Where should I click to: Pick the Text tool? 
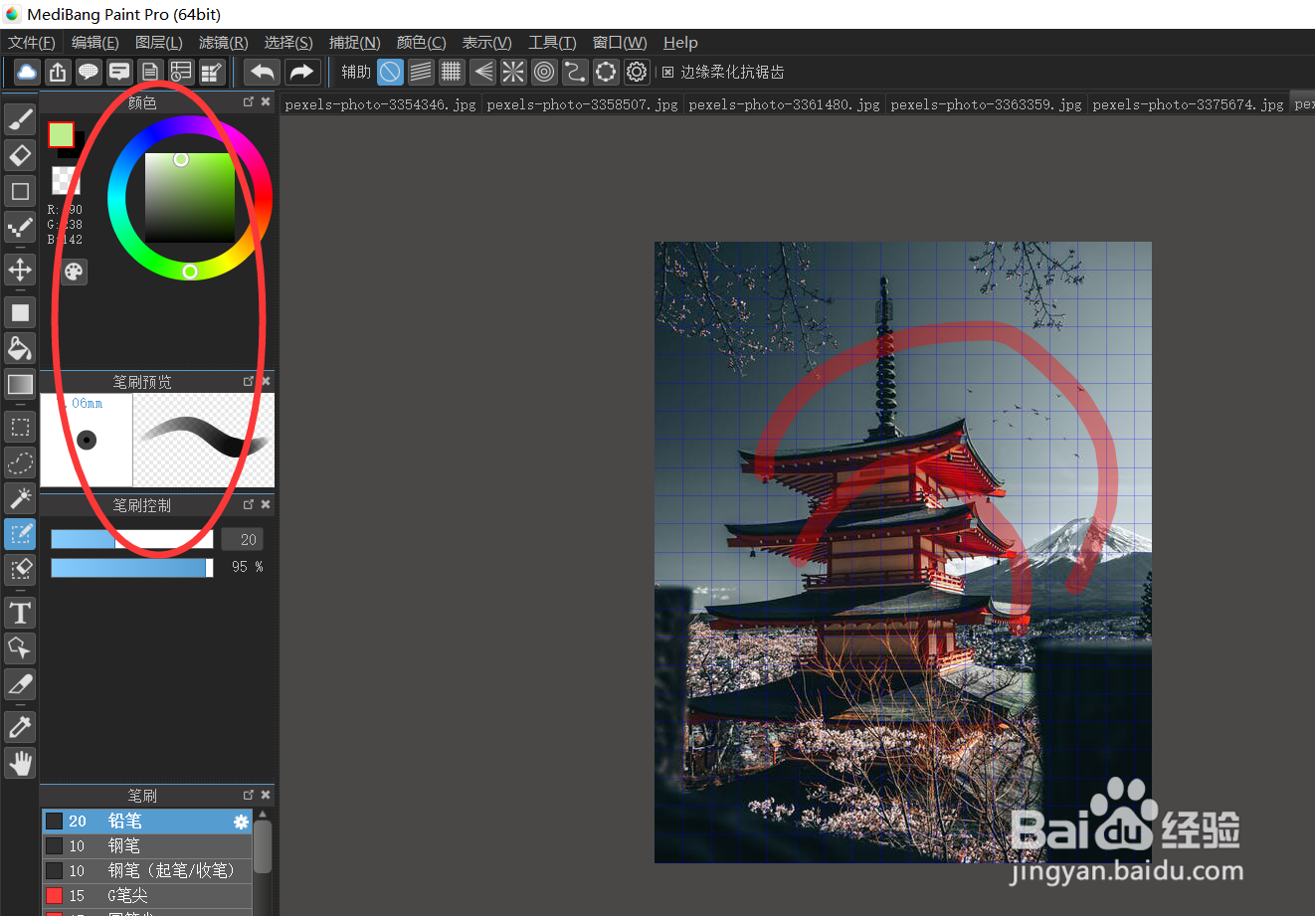pyautogui.click(x=20, y=613)
